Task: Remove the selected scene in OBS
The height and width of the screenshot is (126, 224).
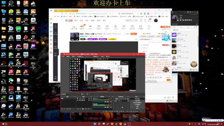Action: pos(65,109)
